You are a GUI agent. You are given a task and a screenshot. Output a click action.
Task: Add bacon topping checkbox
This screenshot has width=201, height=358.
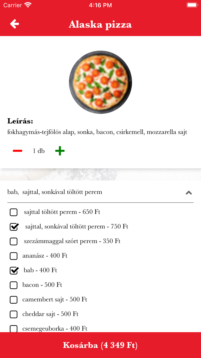pyautogui.click(x=13, y=285)
